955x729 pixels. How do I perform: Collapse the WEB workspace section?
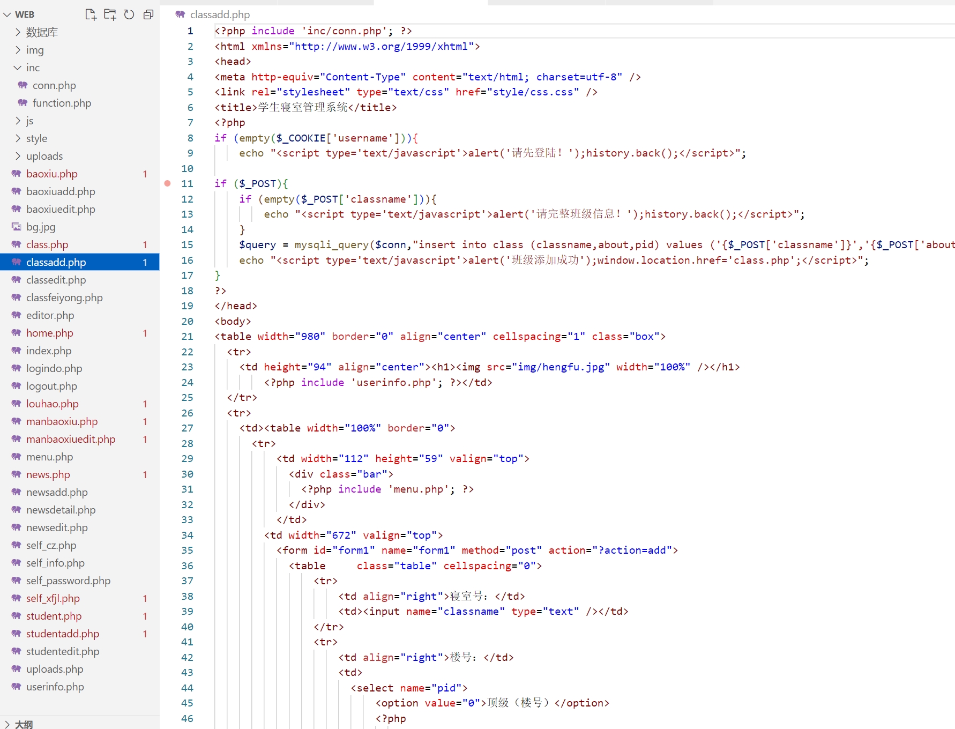7,14
